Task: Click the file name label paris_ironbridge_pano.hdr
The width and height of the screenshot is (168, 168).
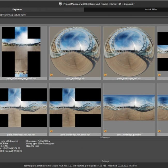Action: (129, 135)
